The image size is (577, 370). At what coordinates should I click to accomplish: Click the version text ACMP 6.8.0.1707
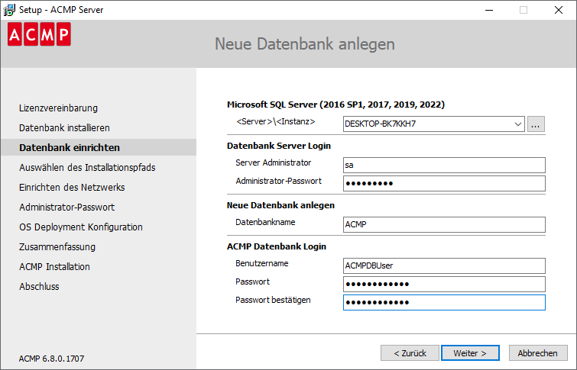[x=51, y=359]
